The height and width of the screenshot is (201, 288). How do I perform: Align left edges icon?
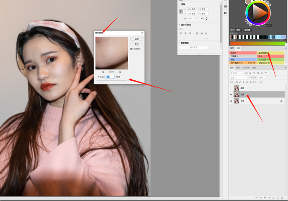(x=181, y=33)
